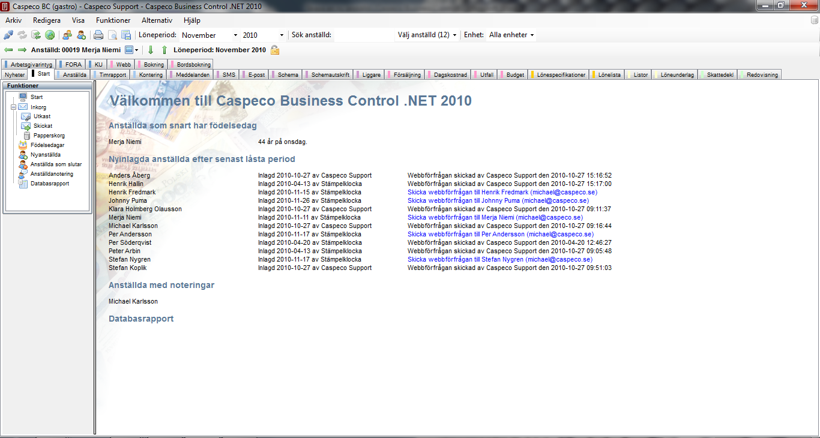Open the Visa menu
The image size is (820, 438).
click(79, 20)
